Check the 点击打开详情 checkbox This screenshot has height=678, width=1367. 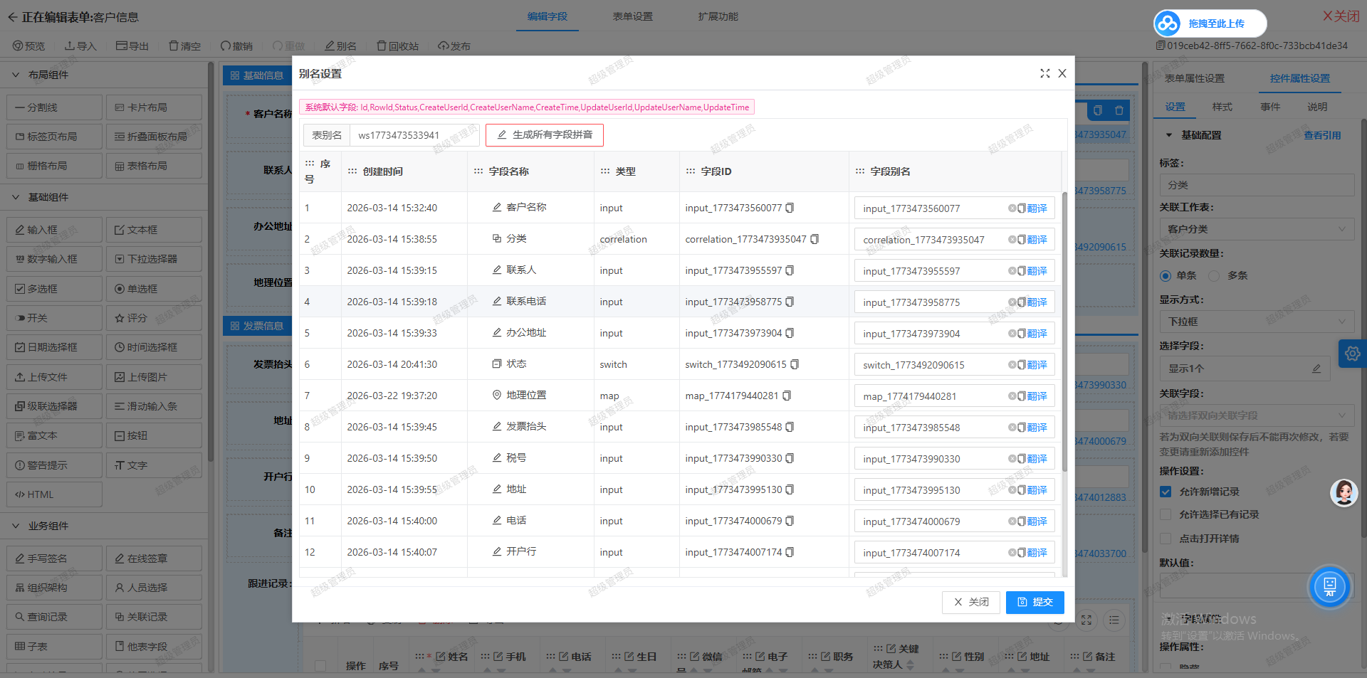click(1166, 539)
